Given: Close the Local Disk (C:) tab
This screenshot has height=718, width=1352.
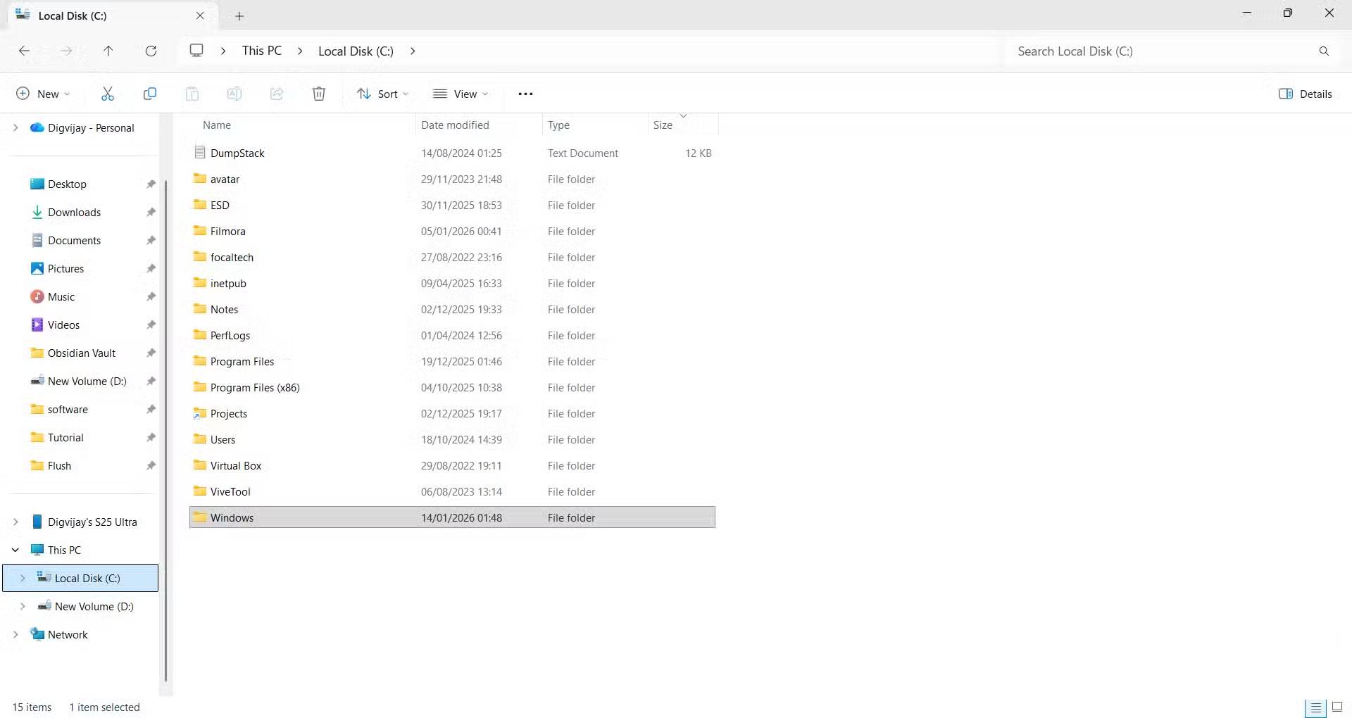Looking at the screenshot, I should click(200, 15).
